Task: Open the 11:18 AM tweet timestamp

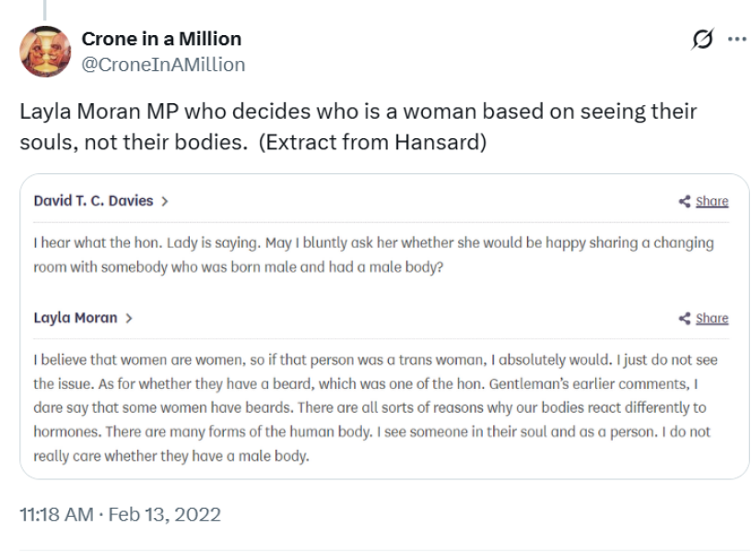Action: coord(56,514)
